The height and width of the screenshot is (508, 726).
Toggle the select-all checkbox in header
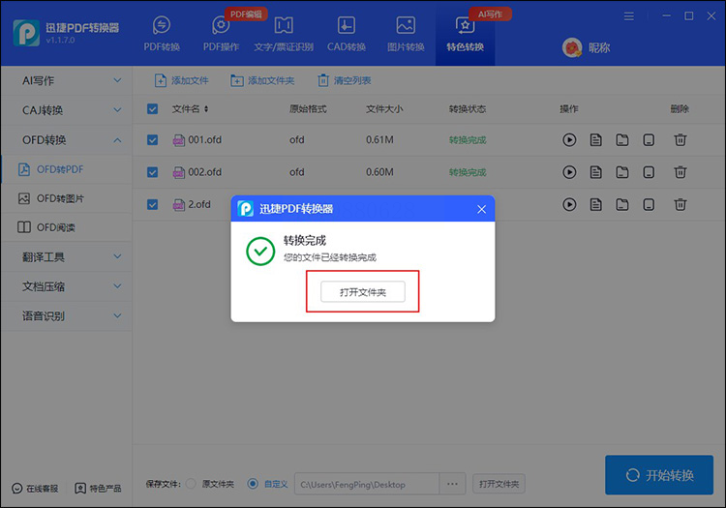[152, 108]
